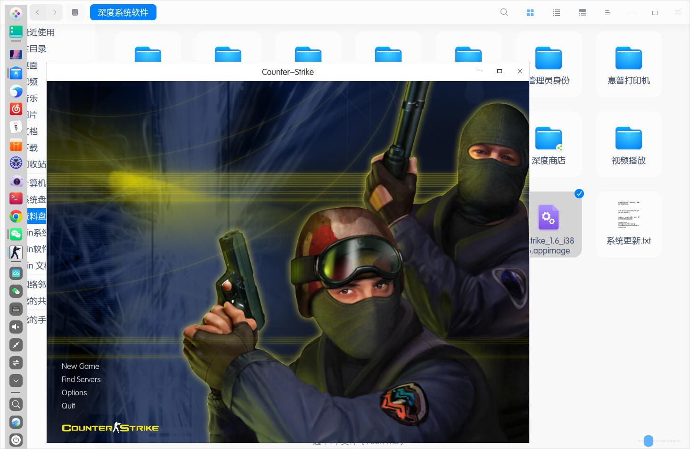Adjust the icon size zoom slider

[649, 441]
